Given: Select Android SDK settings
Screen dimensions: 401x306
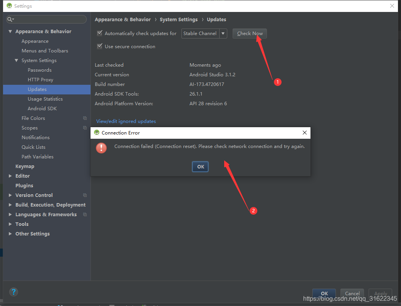Looking at the screenshot, I should pyautogui.click(x=42, y=108).
